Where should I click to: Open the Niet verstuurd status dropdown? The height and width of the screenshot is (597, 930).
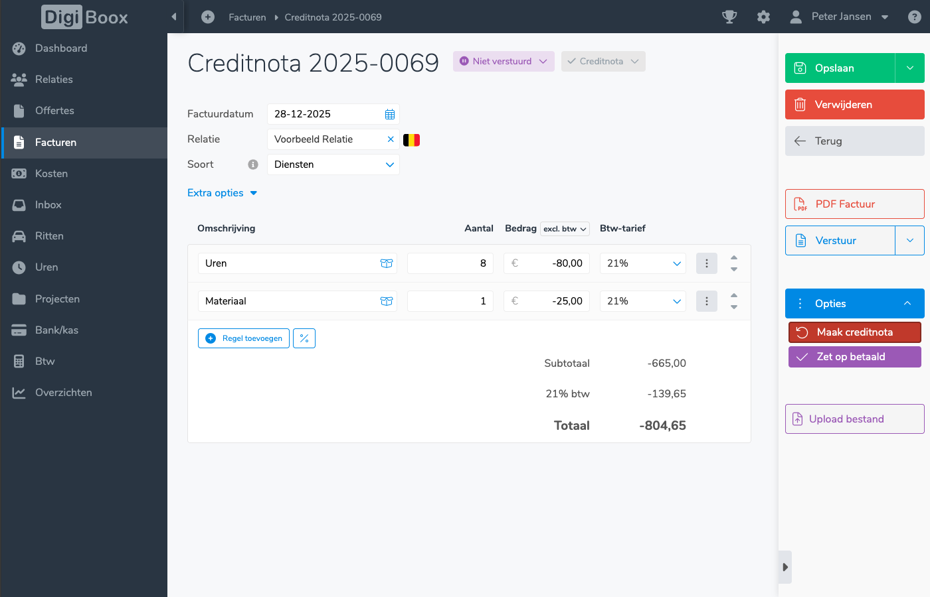(x=504, y=61)
